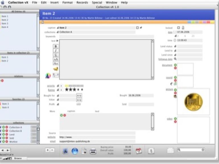Click the followup date link label

pyautogui.click(x=165, y=59)
